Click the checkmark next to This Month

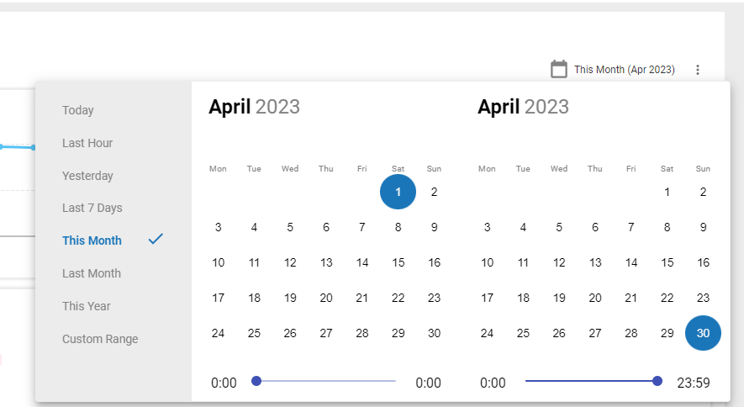(156, 240)
